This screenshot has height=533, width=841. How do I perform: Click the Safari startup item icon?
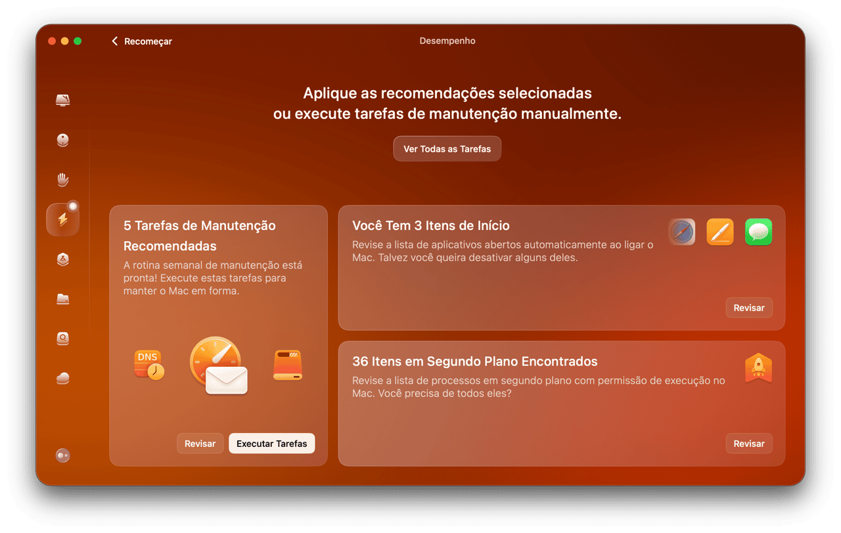tap(682, 232)
